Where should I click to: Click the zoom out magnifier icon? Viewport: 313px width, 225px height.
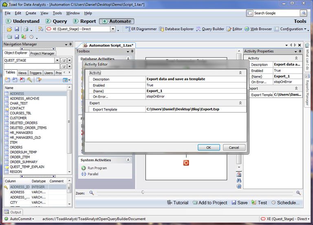[x=91, y=193]
